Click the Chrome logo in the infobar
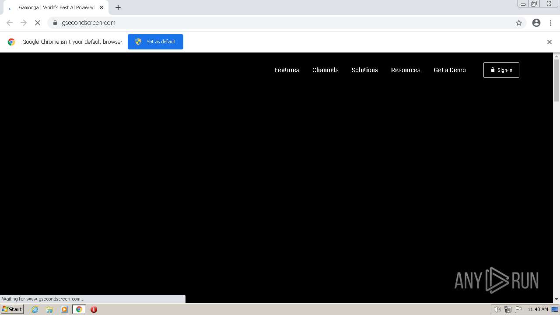560x315 pixels. coord(11,42)
